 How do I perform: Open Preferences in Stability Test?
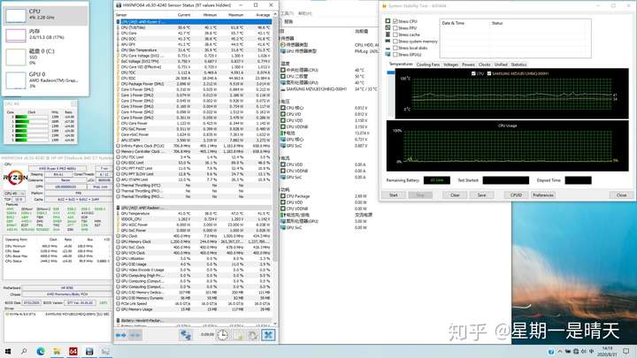(x=543, y=195)
